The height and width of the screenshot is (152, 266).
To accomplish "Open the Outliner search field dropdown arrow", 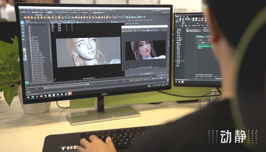I will (48, 24).
